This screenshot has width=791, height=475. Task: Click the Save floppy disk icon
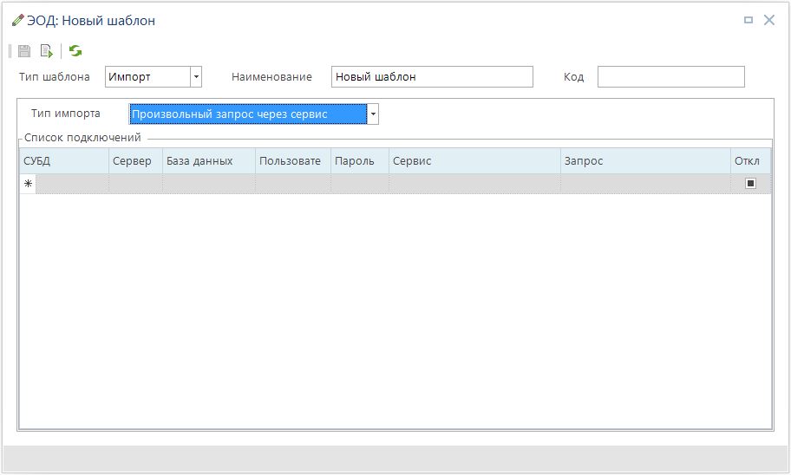(x=24, y=51)
